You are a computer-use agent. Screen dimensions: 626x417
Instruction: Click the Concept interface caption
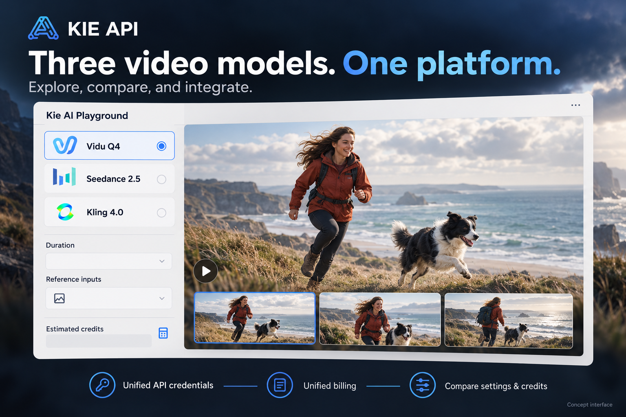590,404
